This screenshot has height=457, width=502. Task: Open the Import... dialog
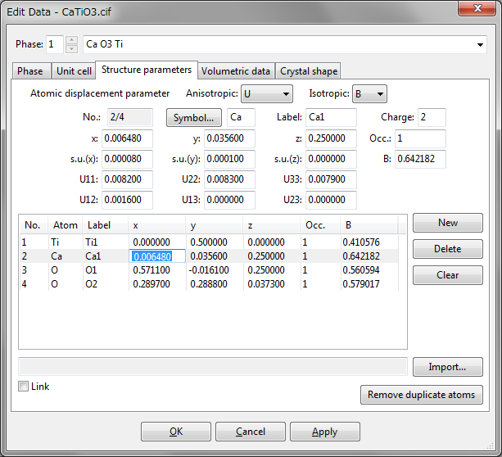pyautogui.click(x=447, y=367)
